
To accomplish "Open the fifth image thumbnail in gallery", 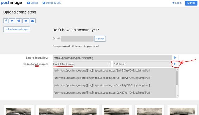I will click(150, 111).
